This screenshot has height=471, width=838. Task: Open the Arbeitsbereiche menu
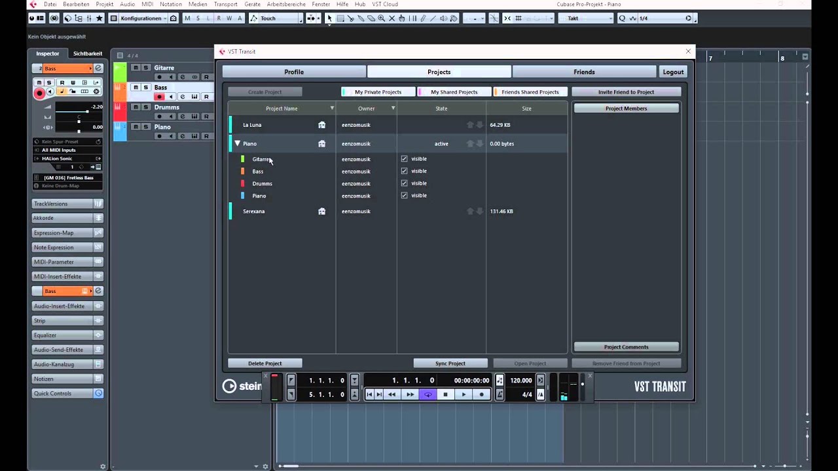point(286,4)
